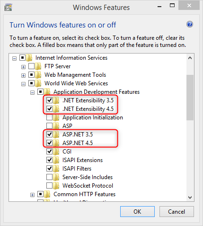Click the ISAPI Filters folder icon

56,169
